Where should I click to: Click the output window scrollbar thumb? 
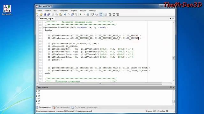pyautogui.click(x=174, y=101)
